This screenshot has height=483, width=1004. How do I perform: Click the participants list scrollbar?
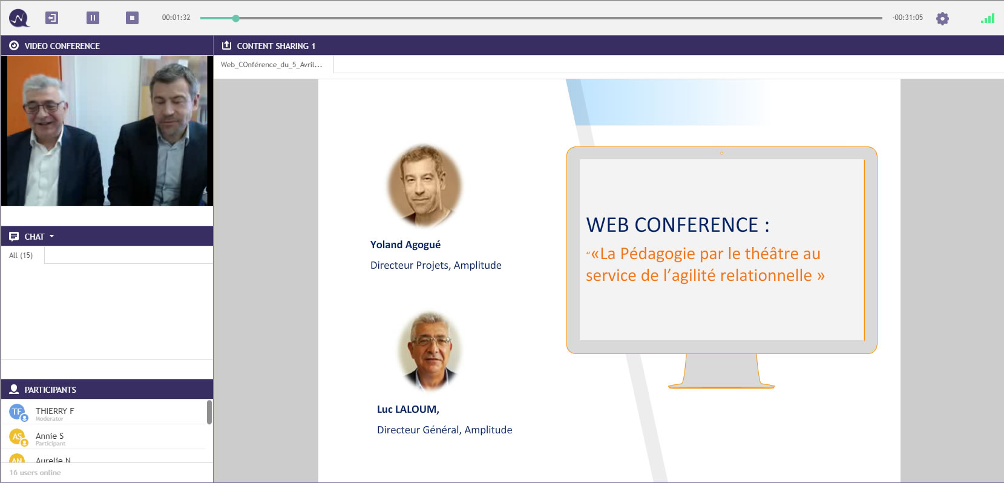tap(209, 412)
